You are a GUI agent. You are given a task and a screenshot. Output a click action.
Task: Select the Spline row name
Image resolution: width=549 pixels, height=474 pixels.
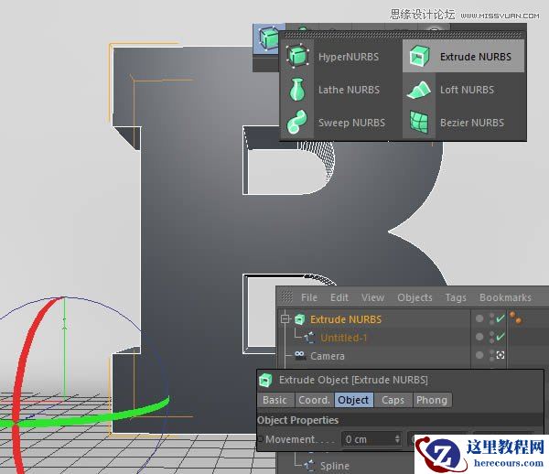click(334, 466)
